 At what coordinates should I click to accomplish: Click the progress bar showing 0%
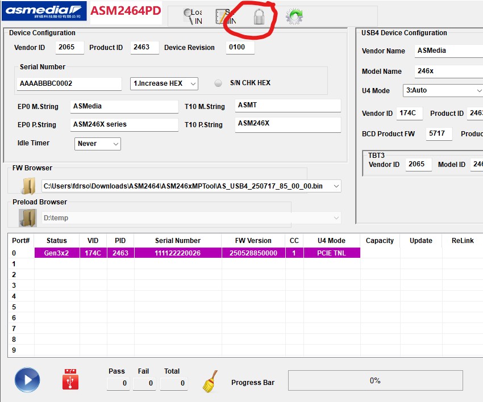click(x=375, y=380)
